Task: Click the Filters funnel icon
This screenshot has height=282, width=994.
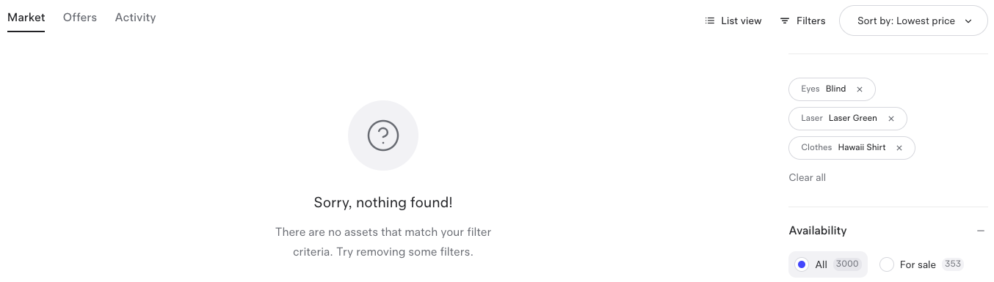Action: coord(785,21)
